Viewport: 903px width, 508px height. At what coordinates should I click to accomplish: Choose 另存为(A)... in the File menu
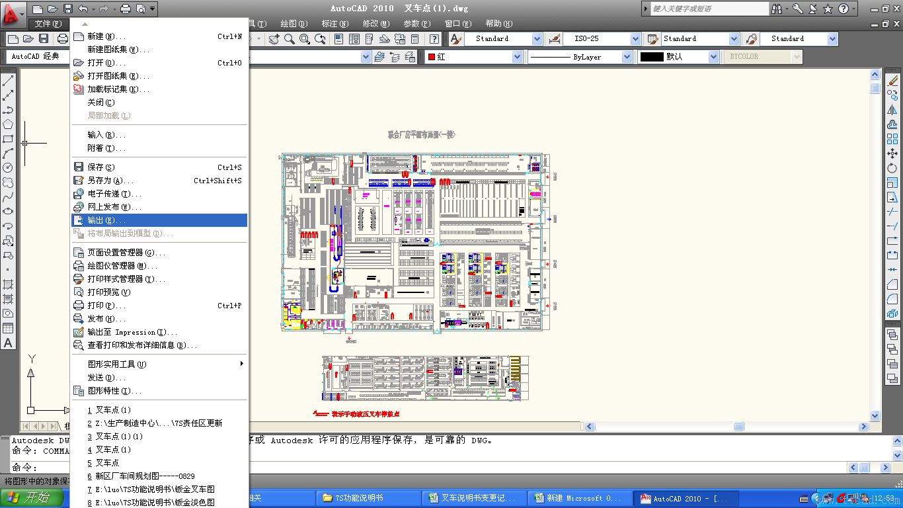pyautogui.click(x=159, y=181)
